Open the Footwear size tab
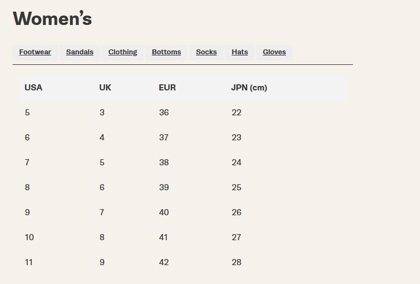This screenshot has height=284, width=420. pyautogui.click(x=35, y=52)
